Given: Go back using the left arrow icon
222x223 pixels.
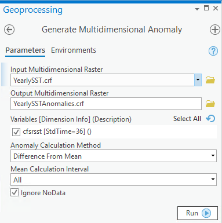Looking at the screenshot, I should (x=9, y=30).
